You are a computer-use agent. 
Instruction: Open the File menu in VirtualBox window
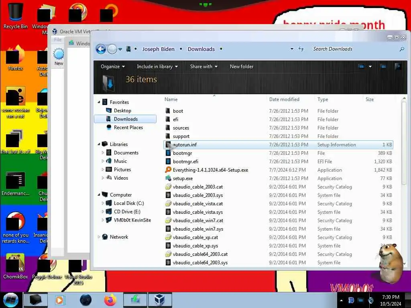(58, 40)
